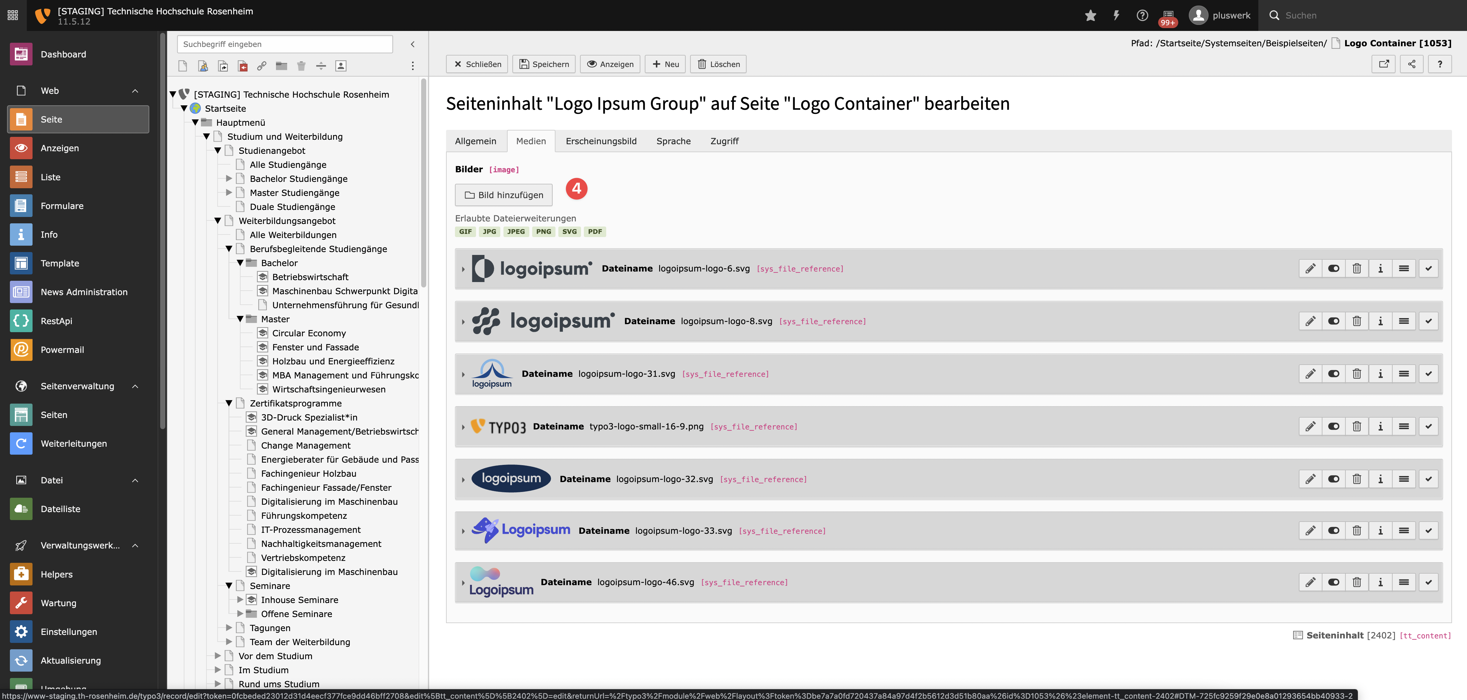This screenshot has height=700, width=1467.
Task: Collapse the Web module group
Action: coord(135,91)
